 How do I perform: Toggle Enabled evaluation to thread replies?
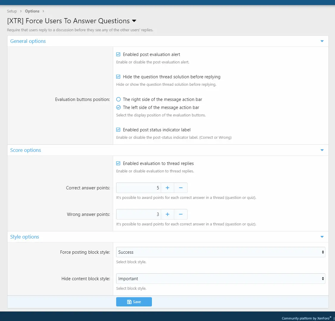(x=118, y=163)
